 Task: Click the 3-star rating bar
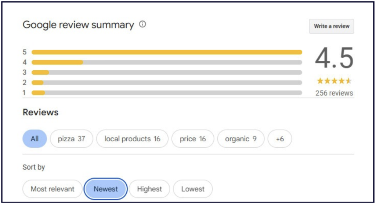coord(167,73)
